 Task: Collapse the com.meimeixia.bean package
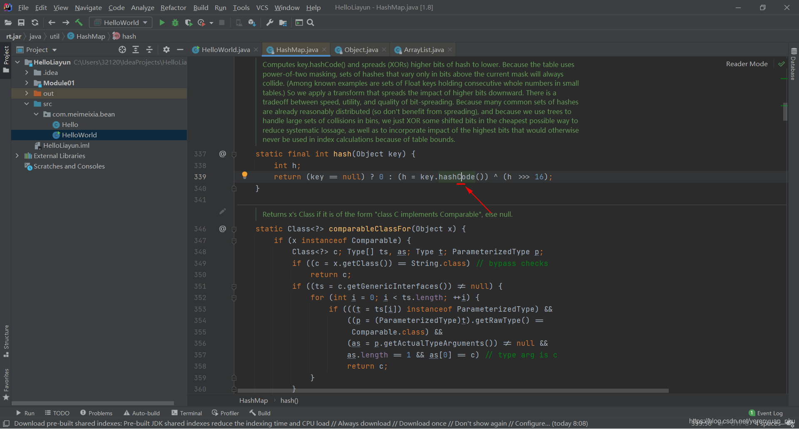coord(36,114)
